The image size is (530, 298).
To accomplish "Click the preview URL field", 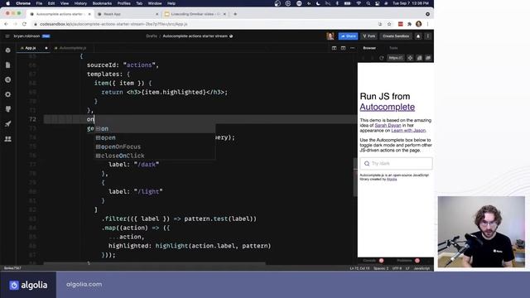I will point(395,58).
